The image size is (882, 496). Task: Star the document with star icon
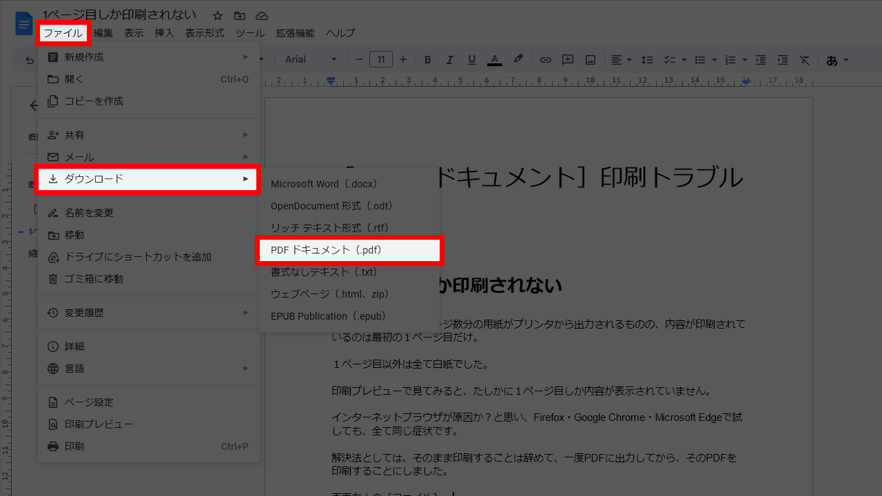(x=218, y=15)
